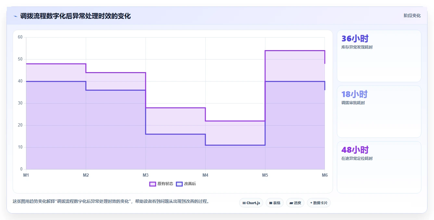Viewport: 434px width, 220px height.
Task: Click the M3 x-axis label
Action: pyautogui.click(x=146, y=175)
